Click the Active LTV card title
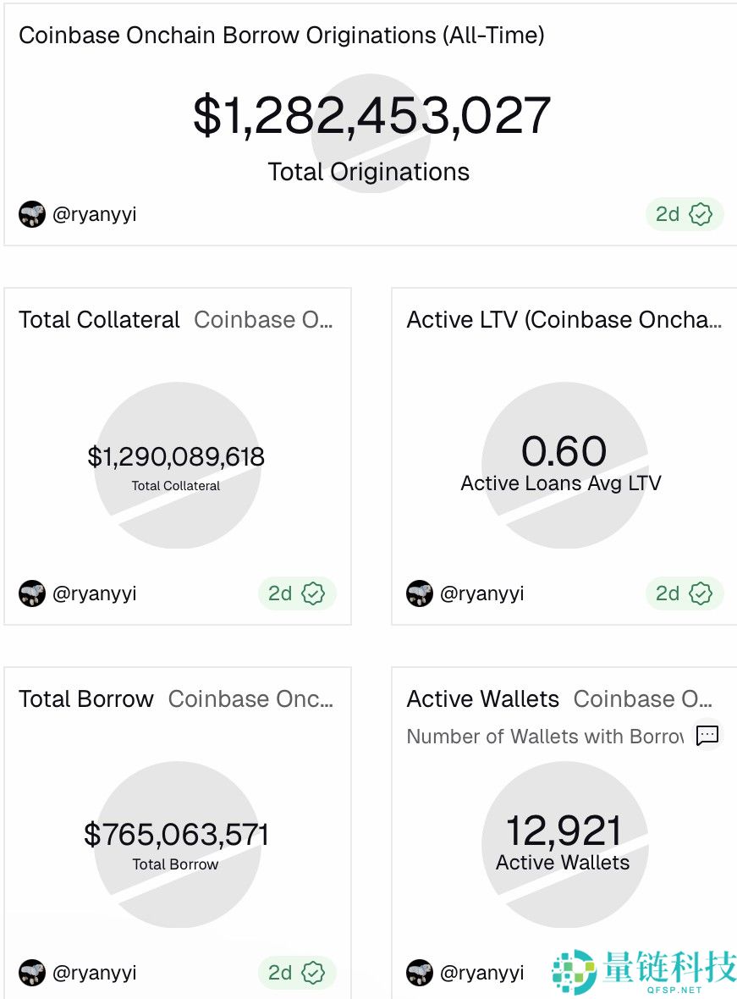This screenshot has height=999, width=737. pyautogui.click(x=564, y=320)
